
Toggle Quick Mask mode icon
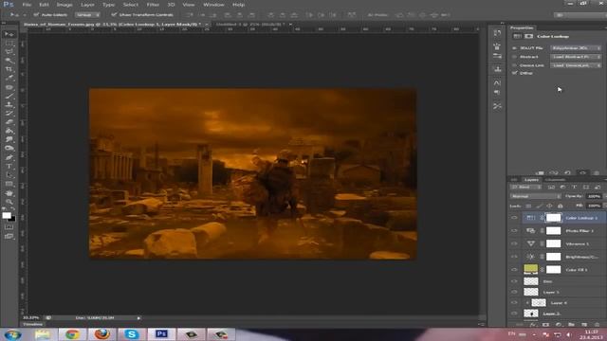click(9, 227)
